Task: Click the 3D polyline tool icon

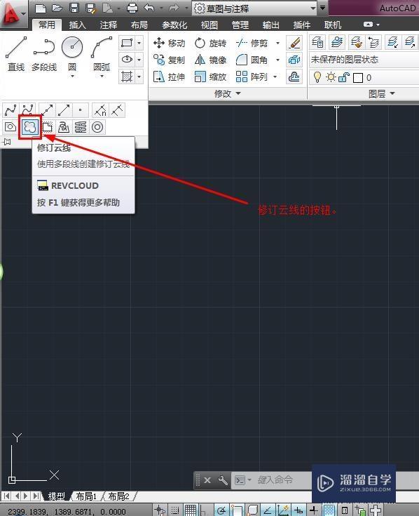Action: pos(64,127)
